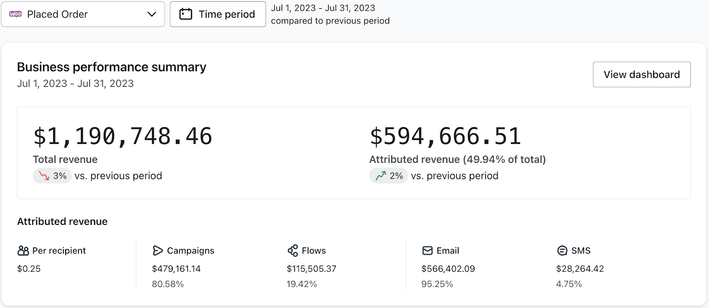The height and width of the screenshot is (308, 709).
Task: Click the Business performance summary heading
Action: 111,67
